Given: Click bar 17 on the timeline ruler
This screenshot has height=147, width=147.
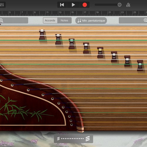Looking at the screenshot, I should coord(85,12).
